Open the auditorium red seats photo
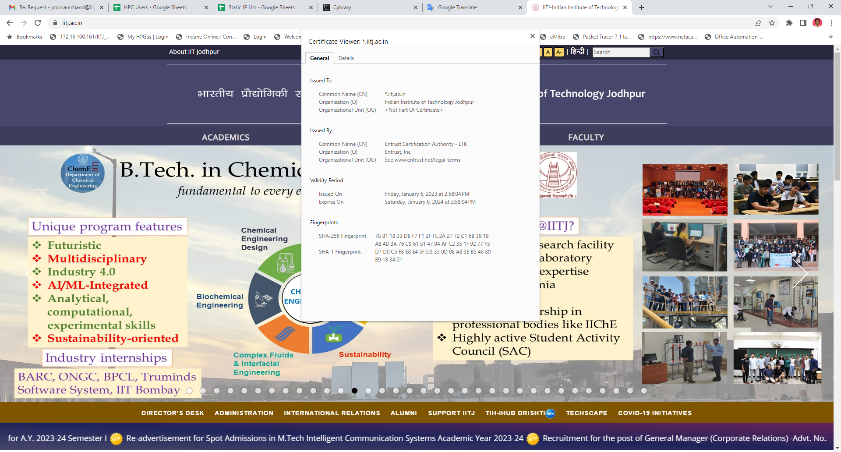The height and width of the screenshot is (452, 841). point(685,190)
